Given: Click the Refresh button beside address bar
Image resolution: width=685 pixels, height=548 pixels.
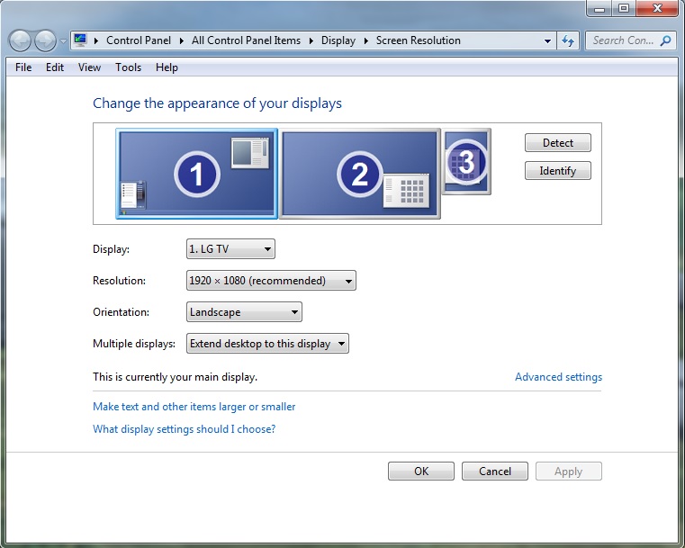Looking at the screenshot, I should [x=568, y=40].
